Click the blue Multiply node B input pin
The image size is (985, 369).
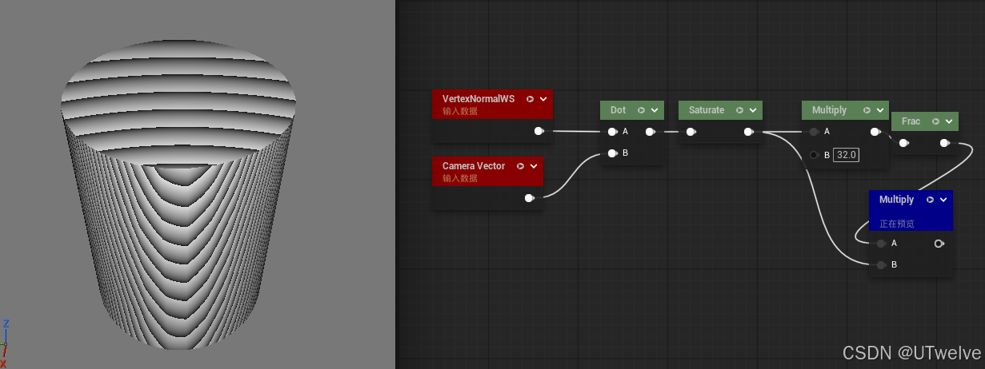(881, 264)
